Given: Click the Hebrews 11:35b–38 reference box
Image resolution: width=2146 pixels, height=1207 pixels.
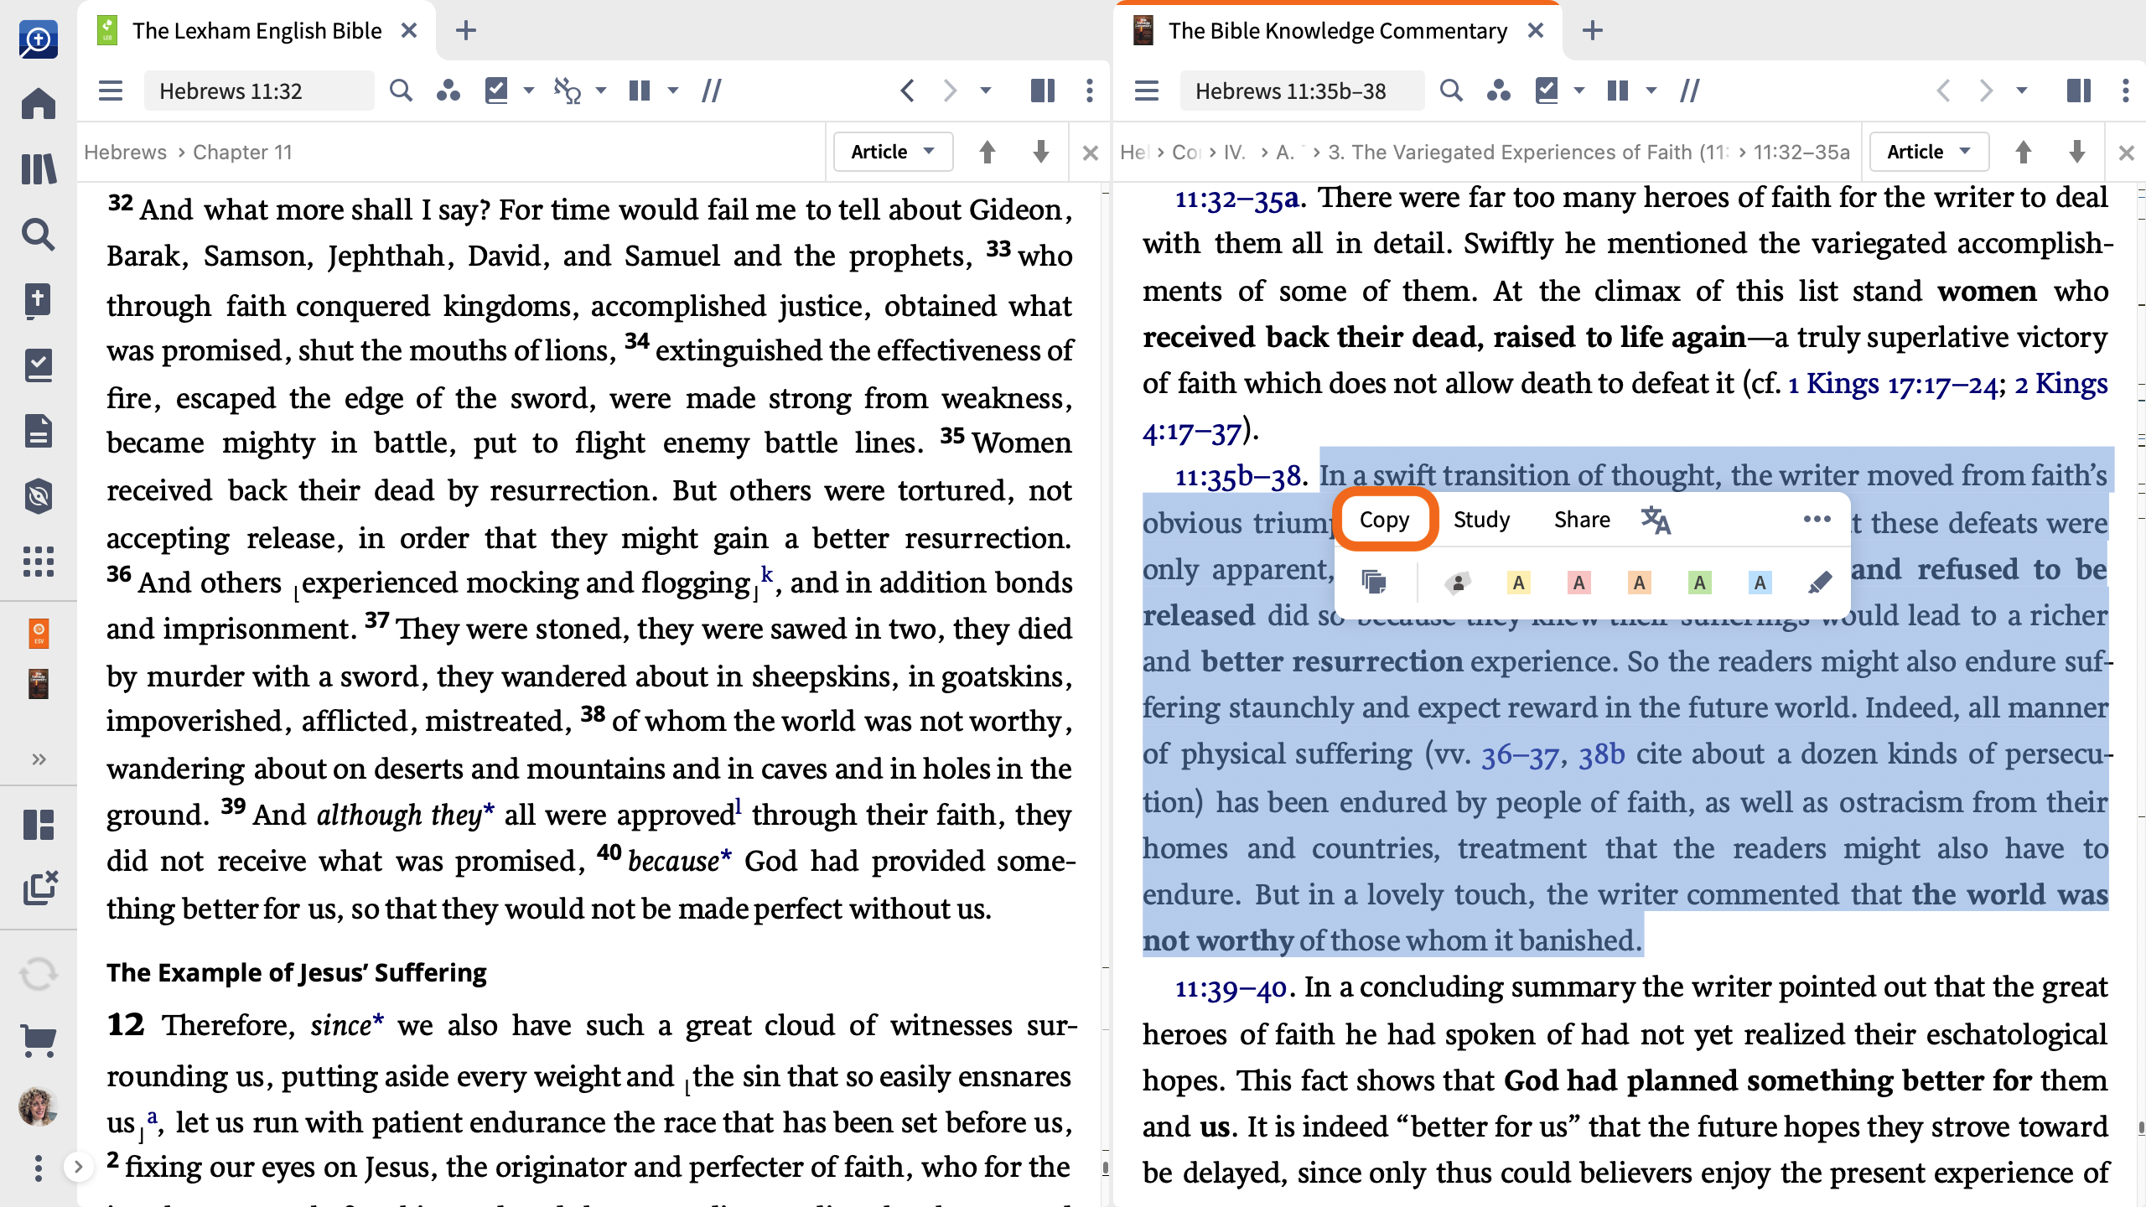Looking at the screenshot, I should tap(1302, 91).
